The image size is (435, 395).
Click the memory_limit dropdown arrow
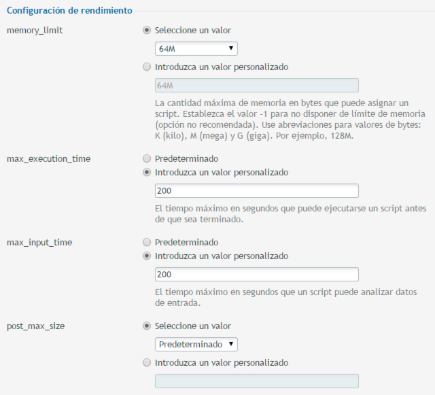tap(231, 48)
